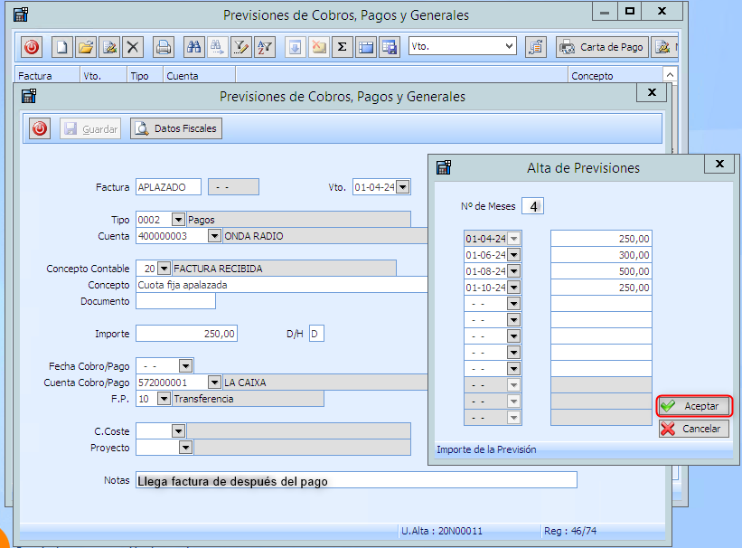Open the Carta de Pago tool
742x548 pixels.
click(x=602, y=47)
